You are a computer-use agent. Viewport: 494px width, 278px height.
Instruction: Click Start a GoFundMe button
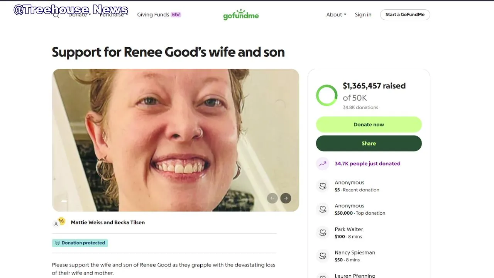405,15
